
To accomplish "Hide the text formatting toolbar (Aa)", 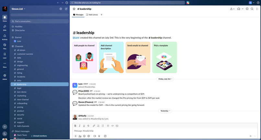I will point(80,136).
